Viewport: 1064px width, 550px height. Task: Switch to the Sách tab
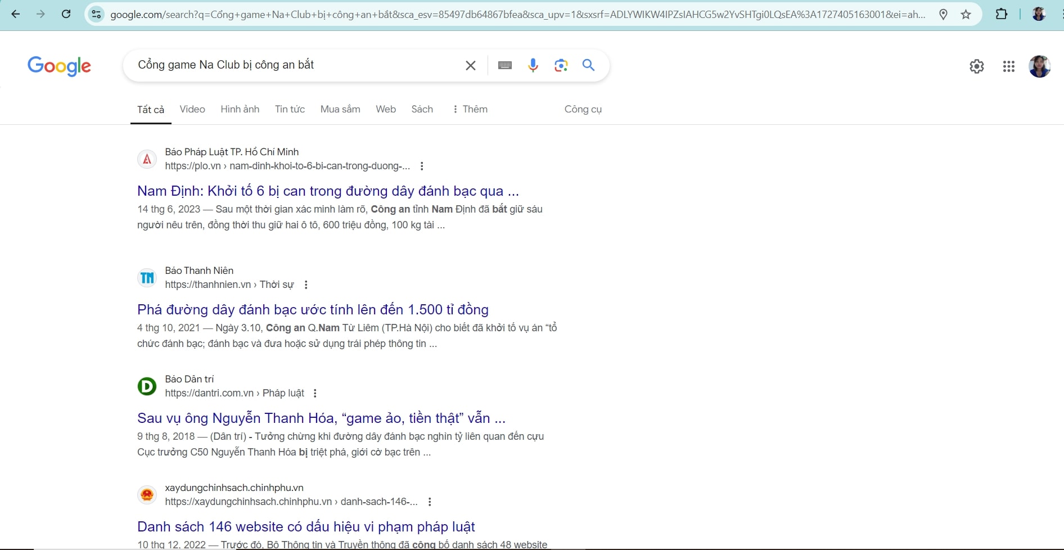click(x=422, y=109)
